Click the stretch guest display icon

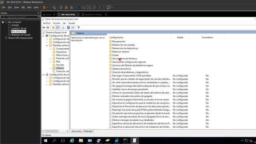coord(108,7)
